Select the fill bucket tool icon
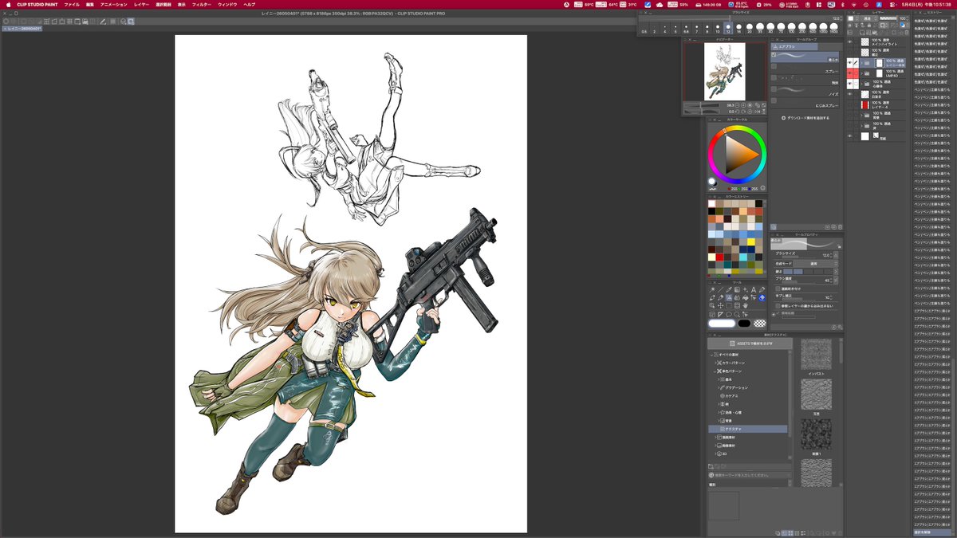 (745, 297)
